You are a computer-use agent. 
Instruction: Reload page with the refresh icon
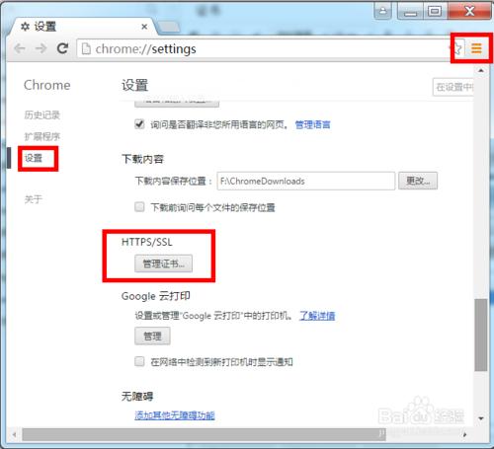click(x=62, y=48)
